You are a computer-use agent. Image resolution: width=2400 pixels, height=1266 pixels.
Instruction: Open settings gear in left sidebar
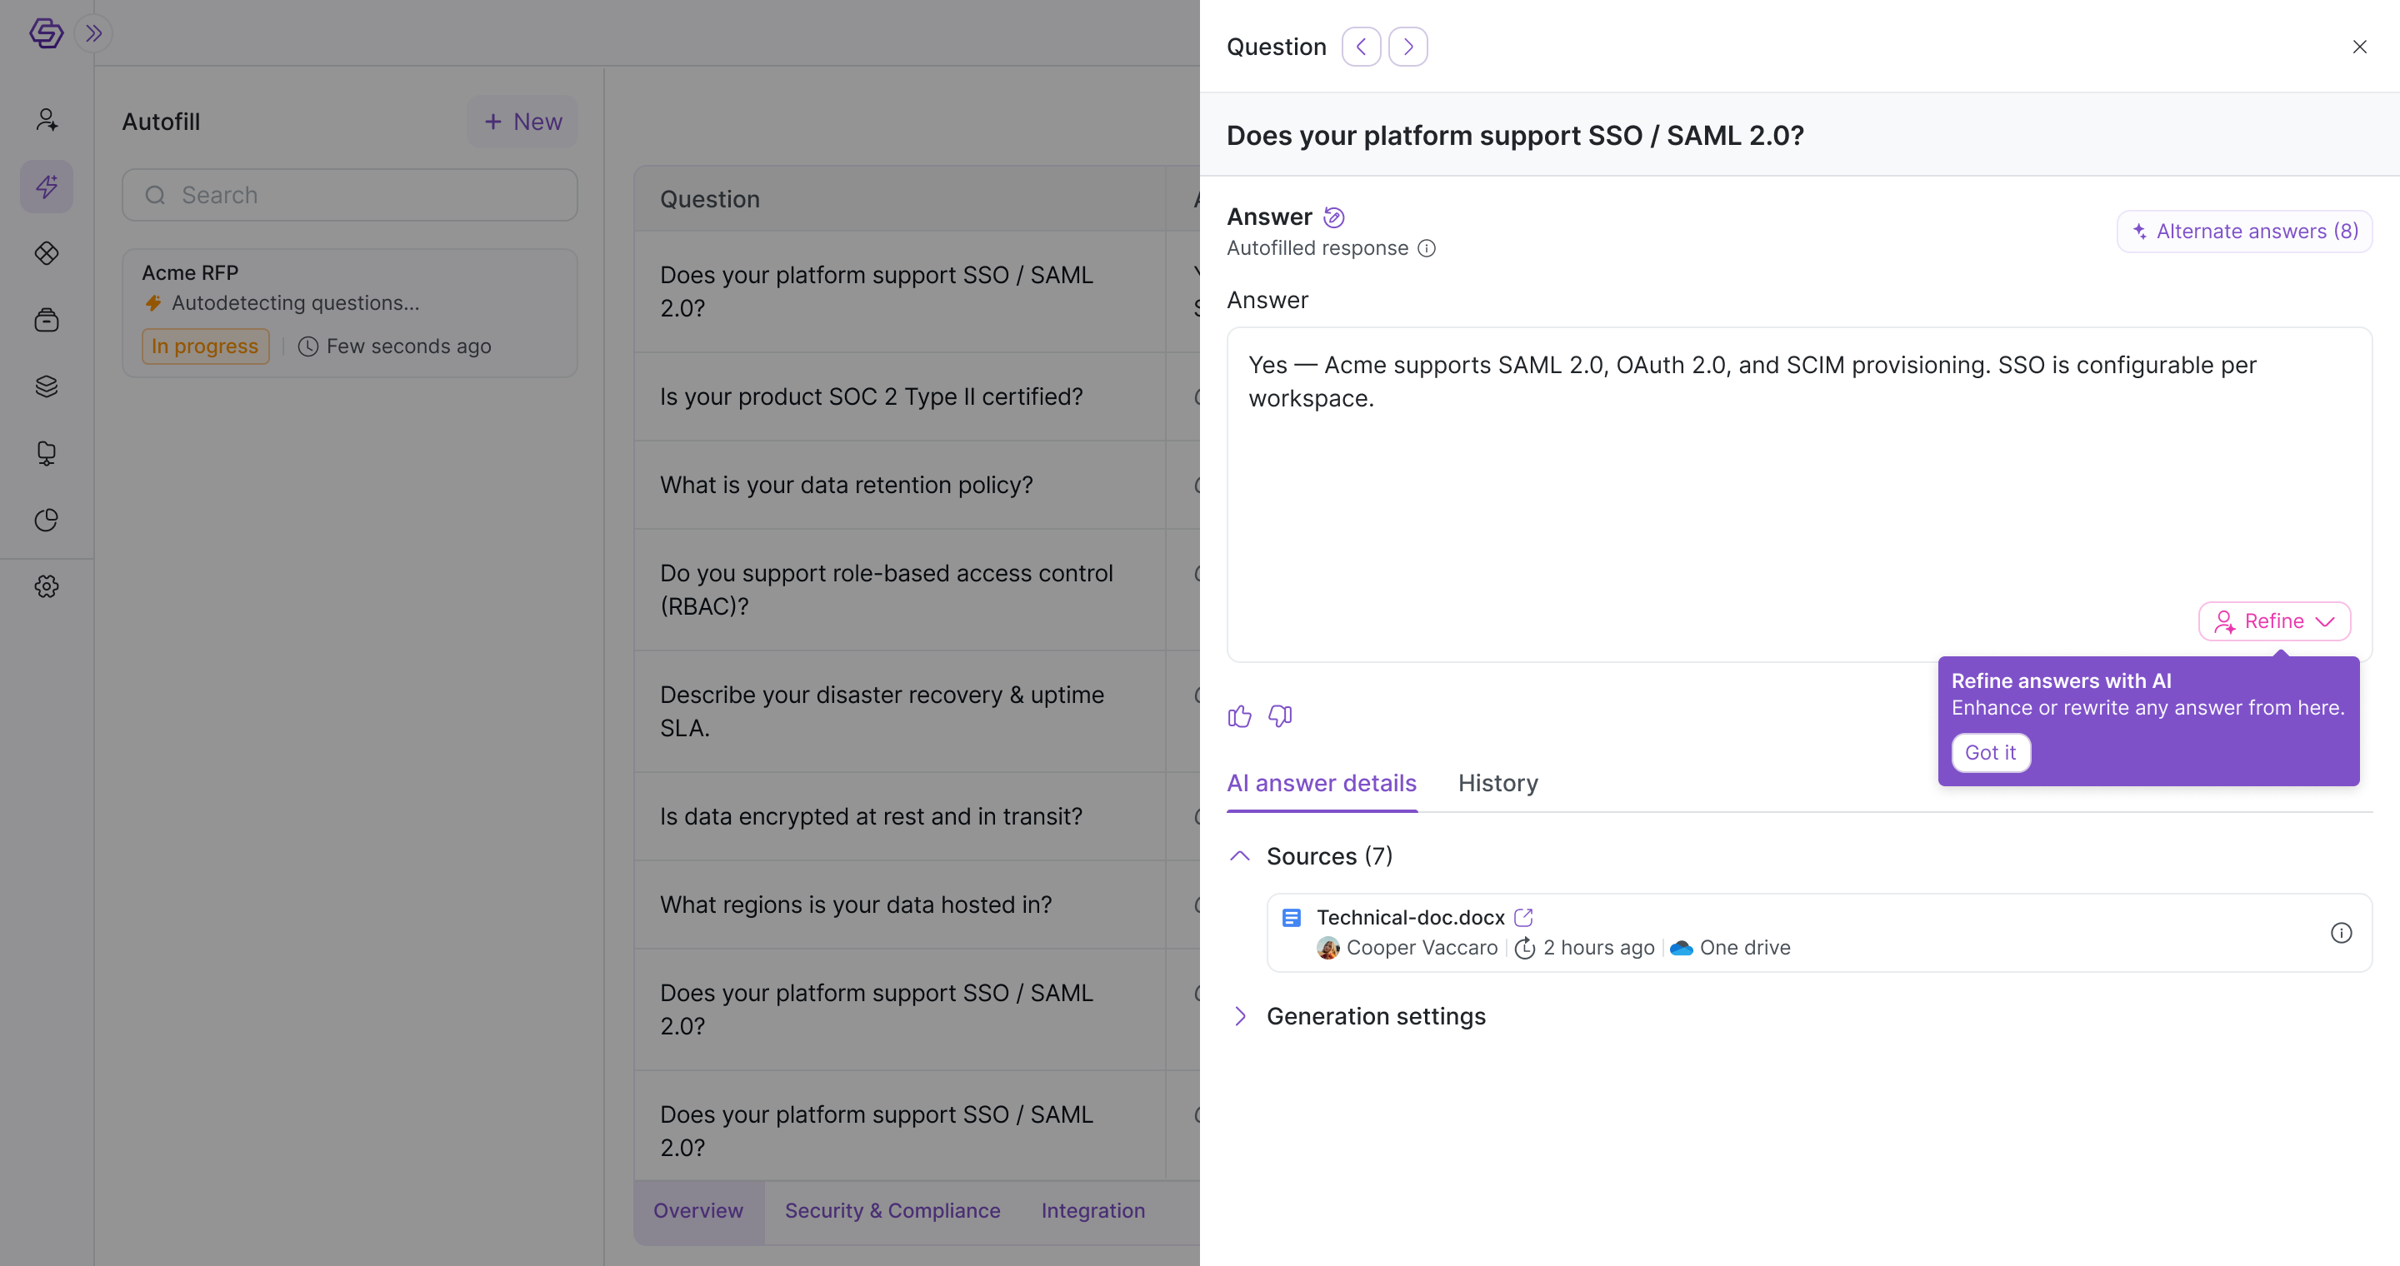(47, 586)
